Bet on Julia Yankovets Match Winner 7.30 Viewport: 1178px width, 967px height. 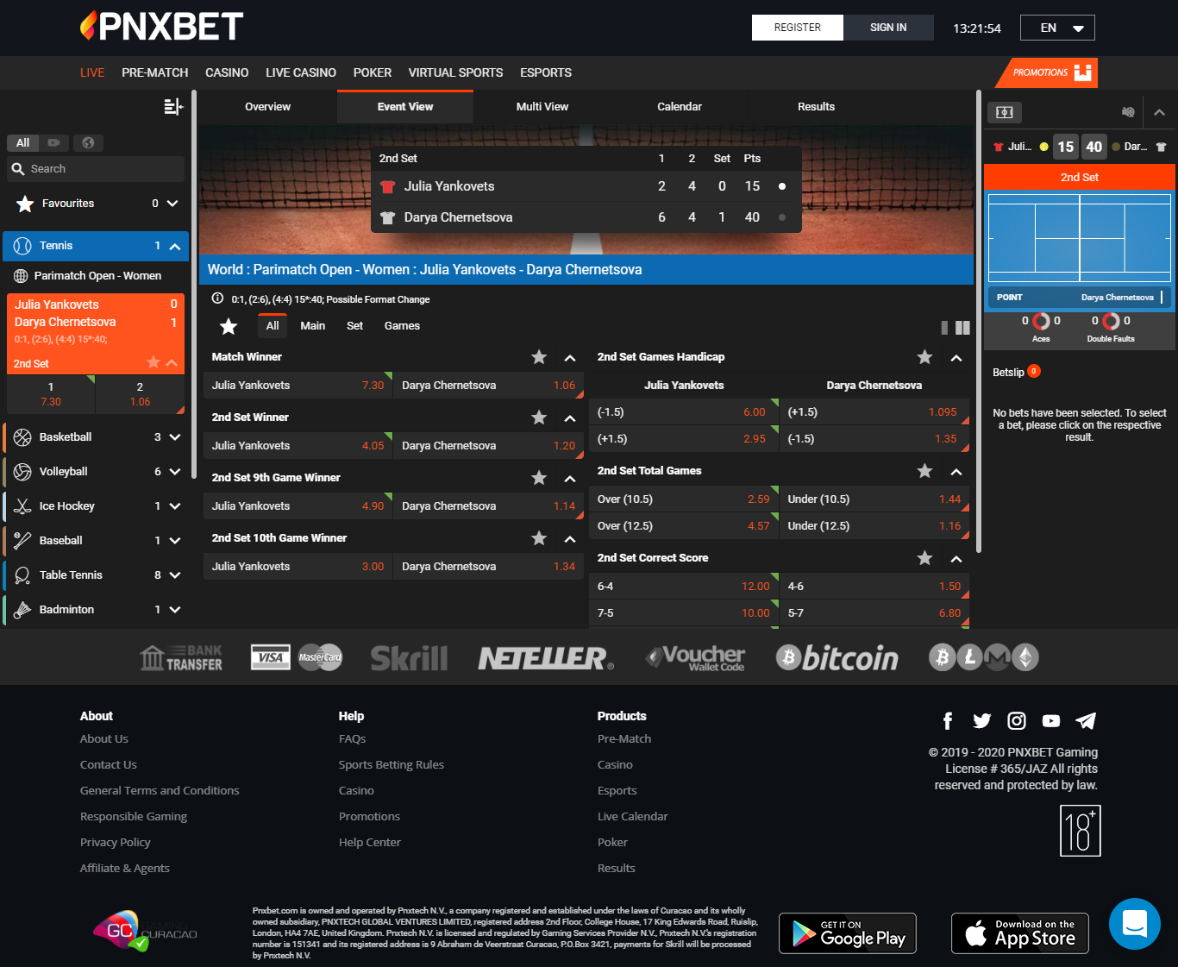point(298,386)
